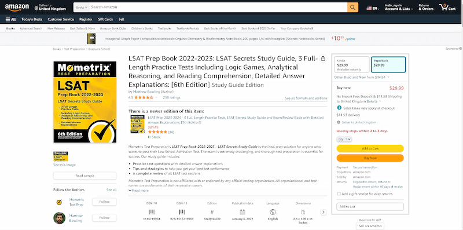Click the sales tax info icon
Viewport: 463px width, 230px height.
click(339, 108)
